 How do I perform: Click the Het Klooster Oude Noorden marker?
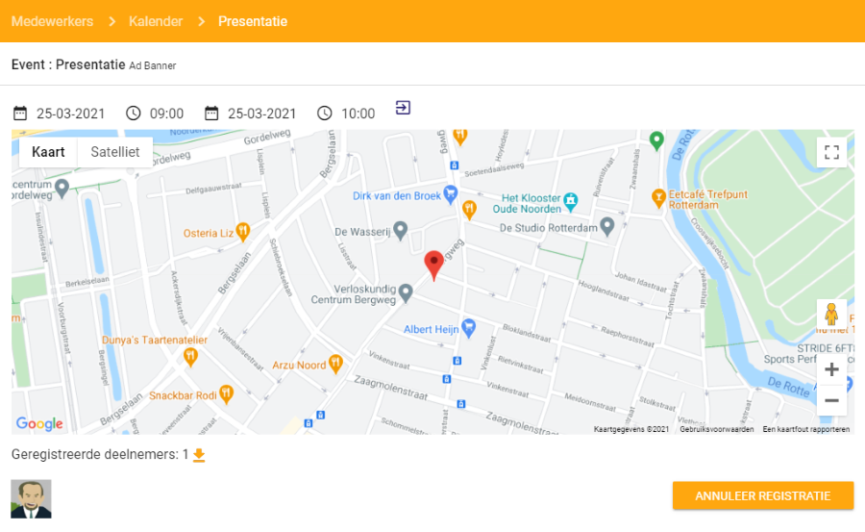(x=570, y=202)
